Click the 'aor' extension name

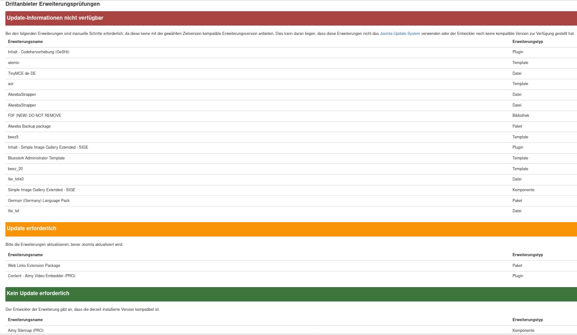[x=11, y=84]
